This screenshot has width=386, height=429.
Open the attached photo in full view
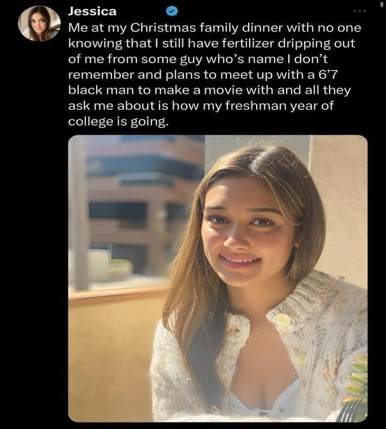(x=218, y=278)
